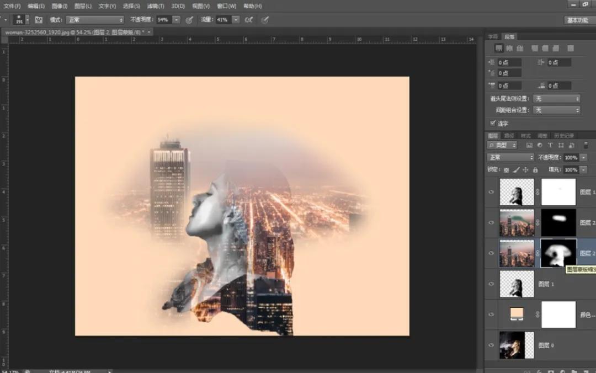This screenshot has height=373, width=596.
Task: Filter layers by pixel layers icon
Action: (529, 145)
